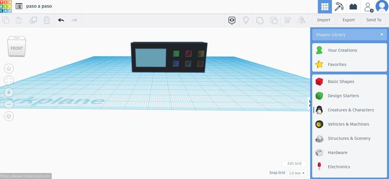Open the design list menu icon
This screenshot has width=389, height=179.
point(19,6)
